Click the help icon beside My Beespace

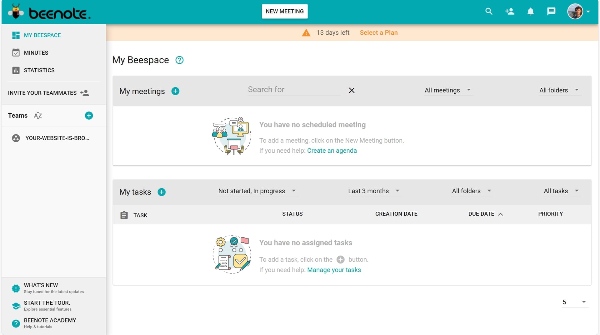click(x=179, y=60)
